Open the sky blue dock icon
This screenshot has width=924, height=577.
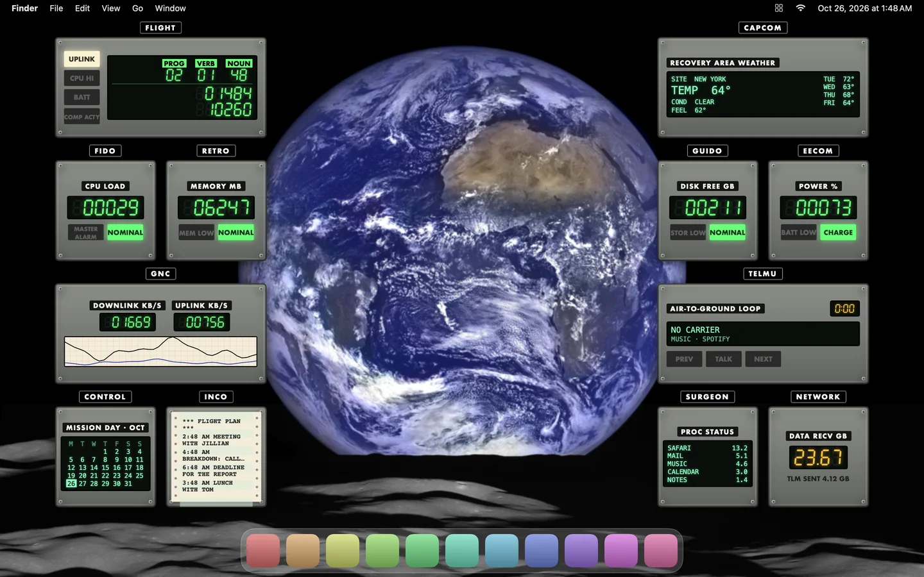(502, 551)
